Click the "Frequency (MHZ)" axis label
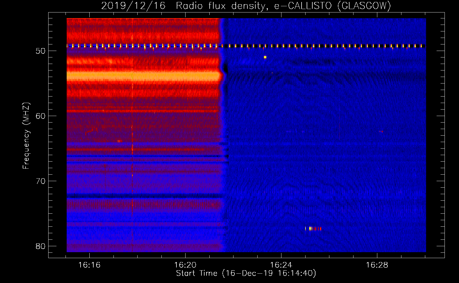The height and width of the screenshot is (283, 459). pyautogui.click(x=26, y=136)
